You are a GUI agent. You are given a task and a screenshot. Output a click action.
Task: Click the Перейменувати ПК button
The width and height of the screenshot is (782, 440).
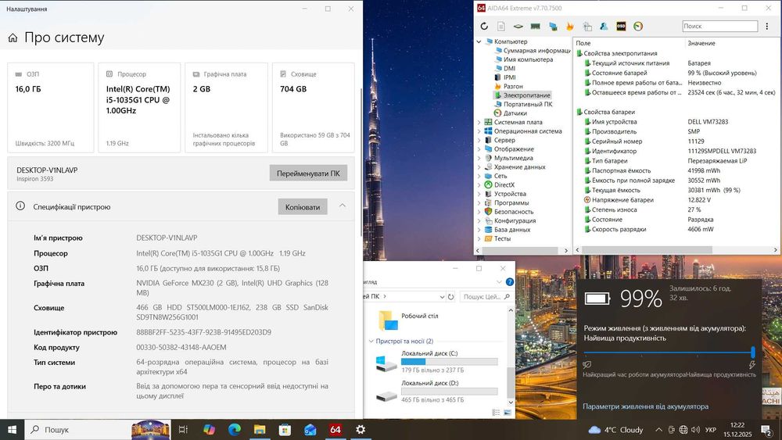308,173
